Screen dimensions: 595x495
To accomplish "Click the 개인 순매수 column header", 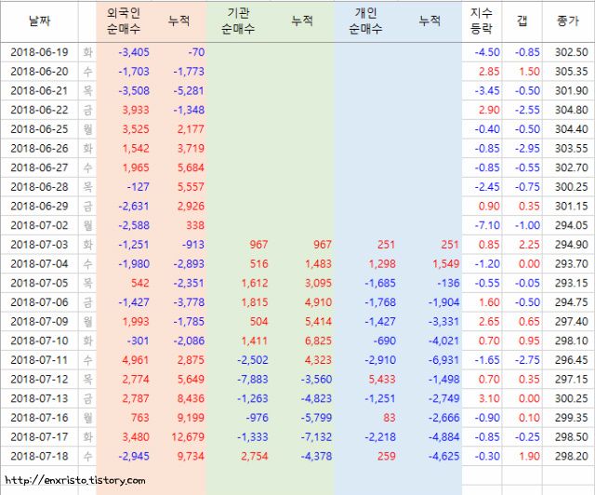I will click(365, 20).
